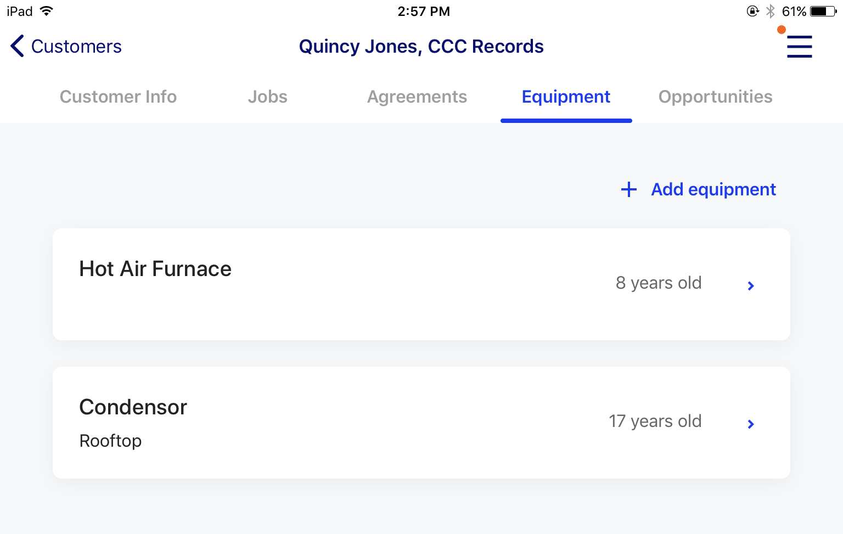Screen dimensions: 843x534
Task: Tap the 61% battery percentage
Action: 794,11
